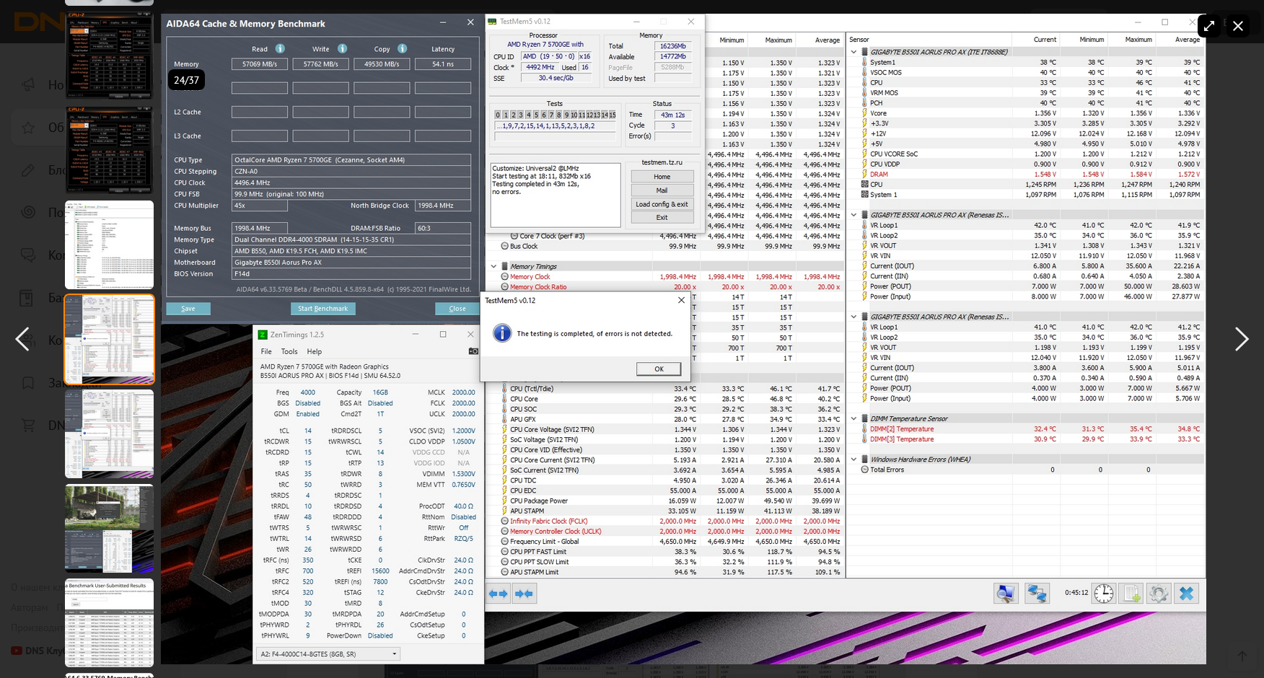Click the HWiNFO networked computers icon
The height and width of the screenshot is (678, 1264).
click(1037, 594)
